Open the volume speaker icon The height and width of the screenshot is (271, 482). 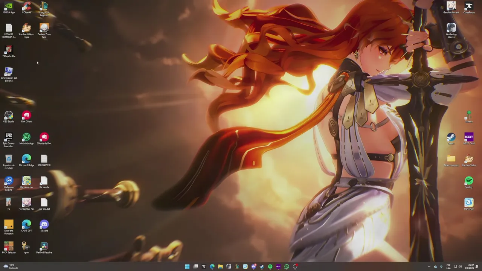coord(460,266)
